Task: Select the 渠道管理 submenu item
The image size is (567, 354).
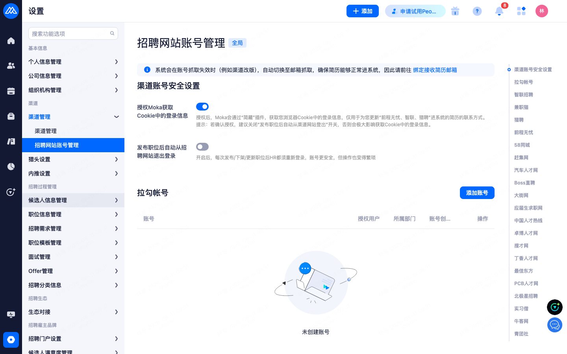Action: [73, 131]
